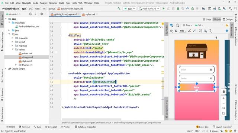238x133 pixels.
Task: Click Search Everywhere magnifier icon
Action: [230, 8]
